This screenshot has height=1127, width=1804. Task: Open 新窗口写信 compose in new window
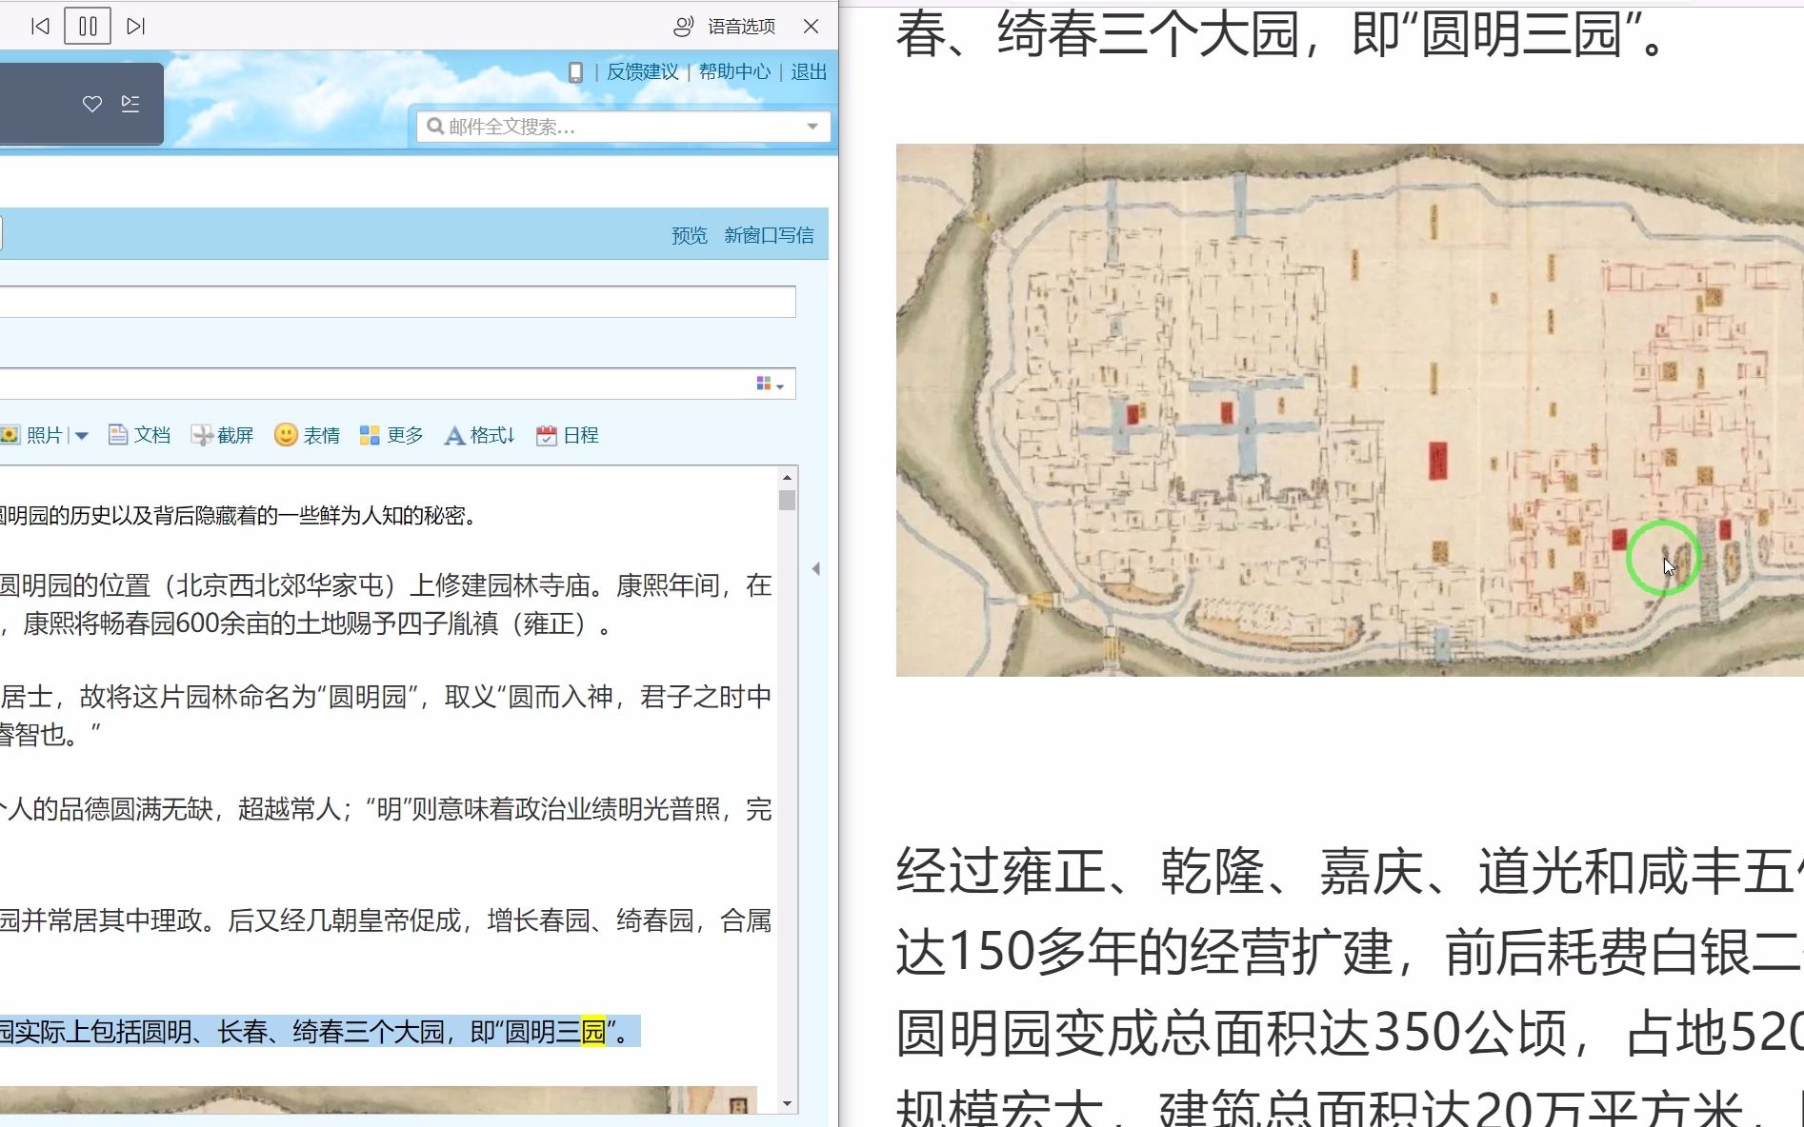coord(769,235)
